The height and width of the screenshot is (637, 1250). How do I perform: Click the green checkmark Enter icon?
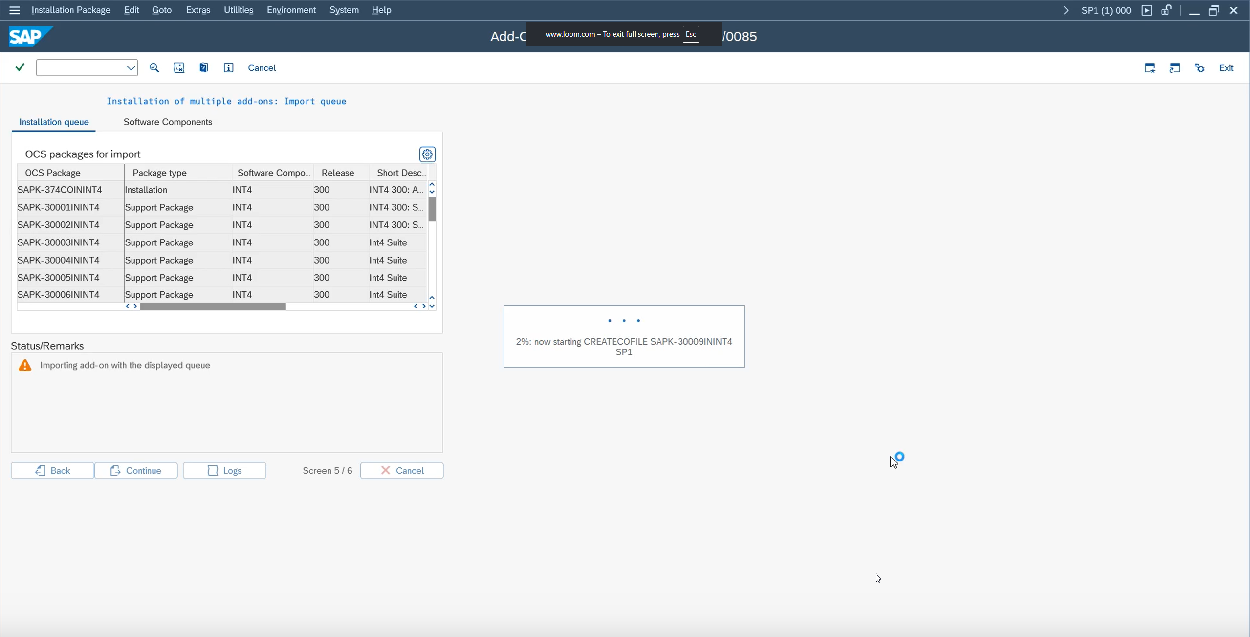[x=20, y=67]
